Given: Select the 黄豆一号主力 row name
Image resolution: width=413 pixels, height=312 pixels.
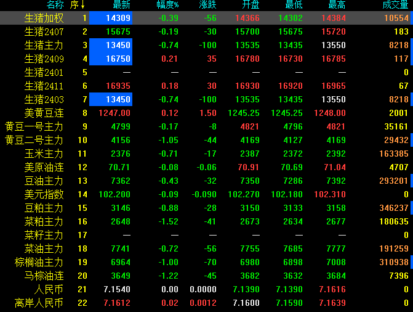Looking at the screenshot, I should pos(34,126).
